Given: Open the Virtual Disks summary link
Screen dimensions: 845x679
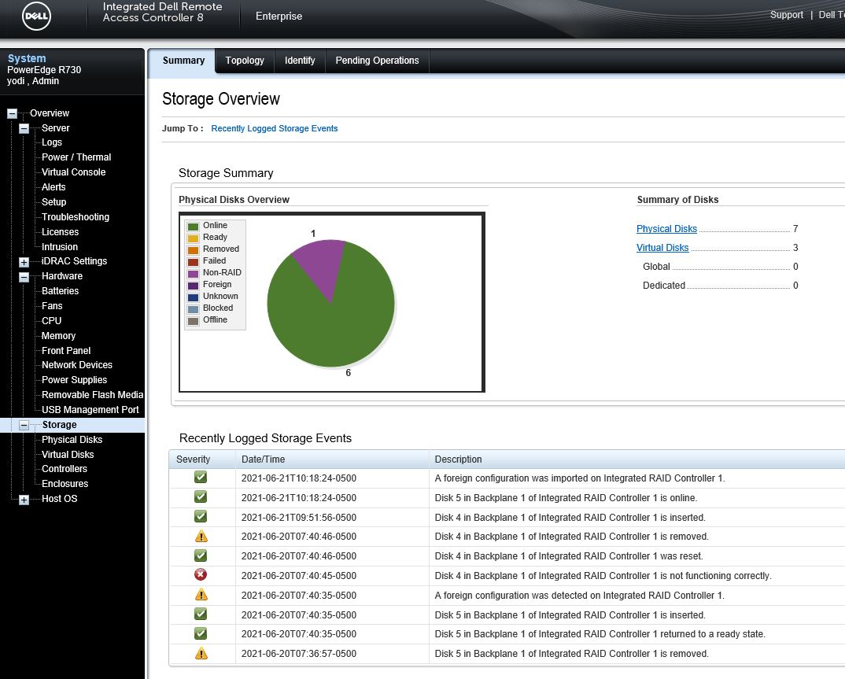Looking at the screenshot, I should click(x=662, y=247).
